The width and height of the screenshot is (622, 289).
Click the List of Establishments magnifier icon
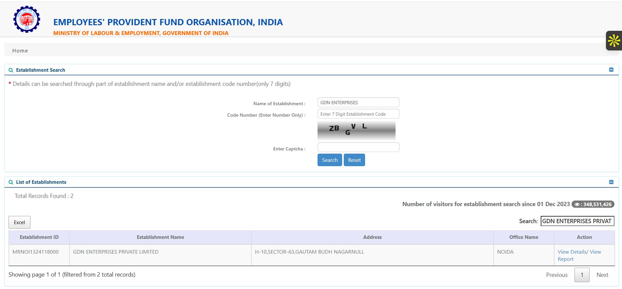pos(11,182)
